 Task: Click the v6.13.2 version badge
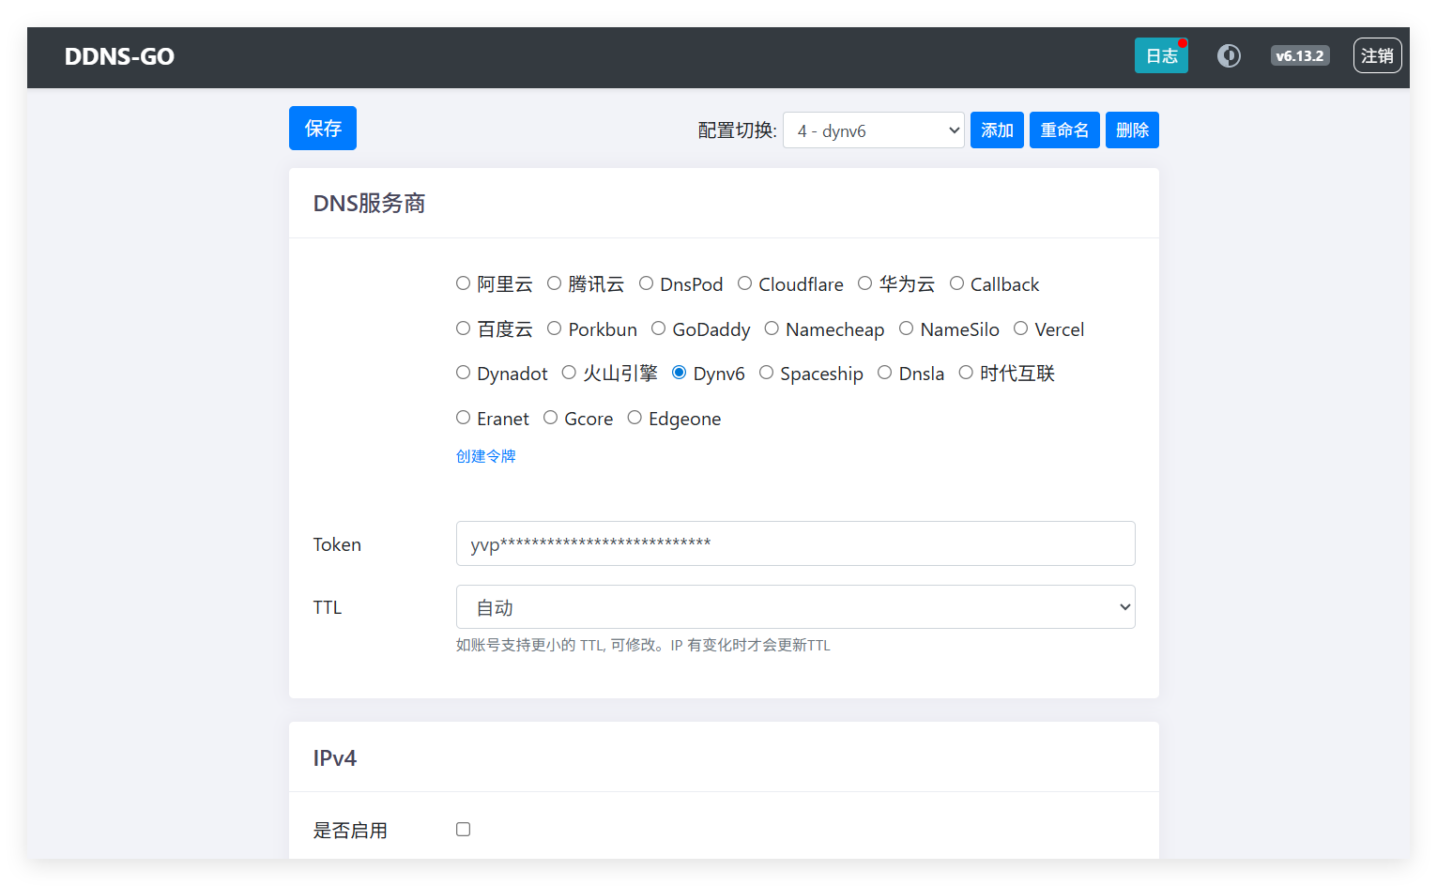tap(1299, 55)
